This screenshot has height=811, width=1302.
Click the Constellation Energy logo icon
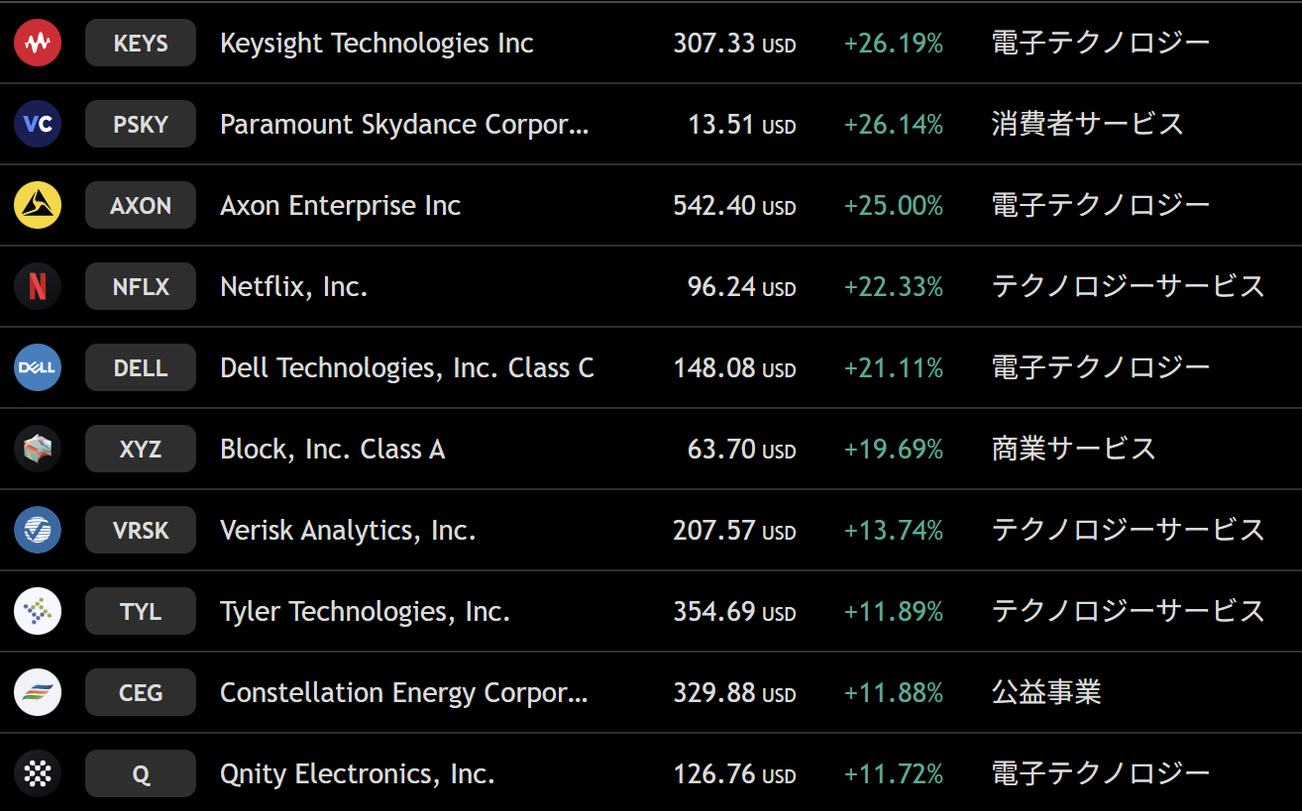coord(38,693)
